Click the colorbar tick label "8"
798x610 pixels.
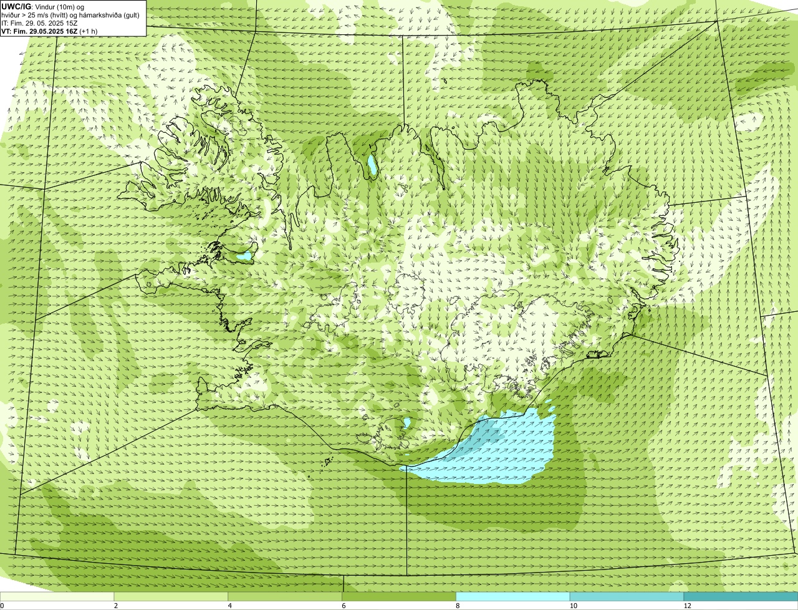click(457, 606)
